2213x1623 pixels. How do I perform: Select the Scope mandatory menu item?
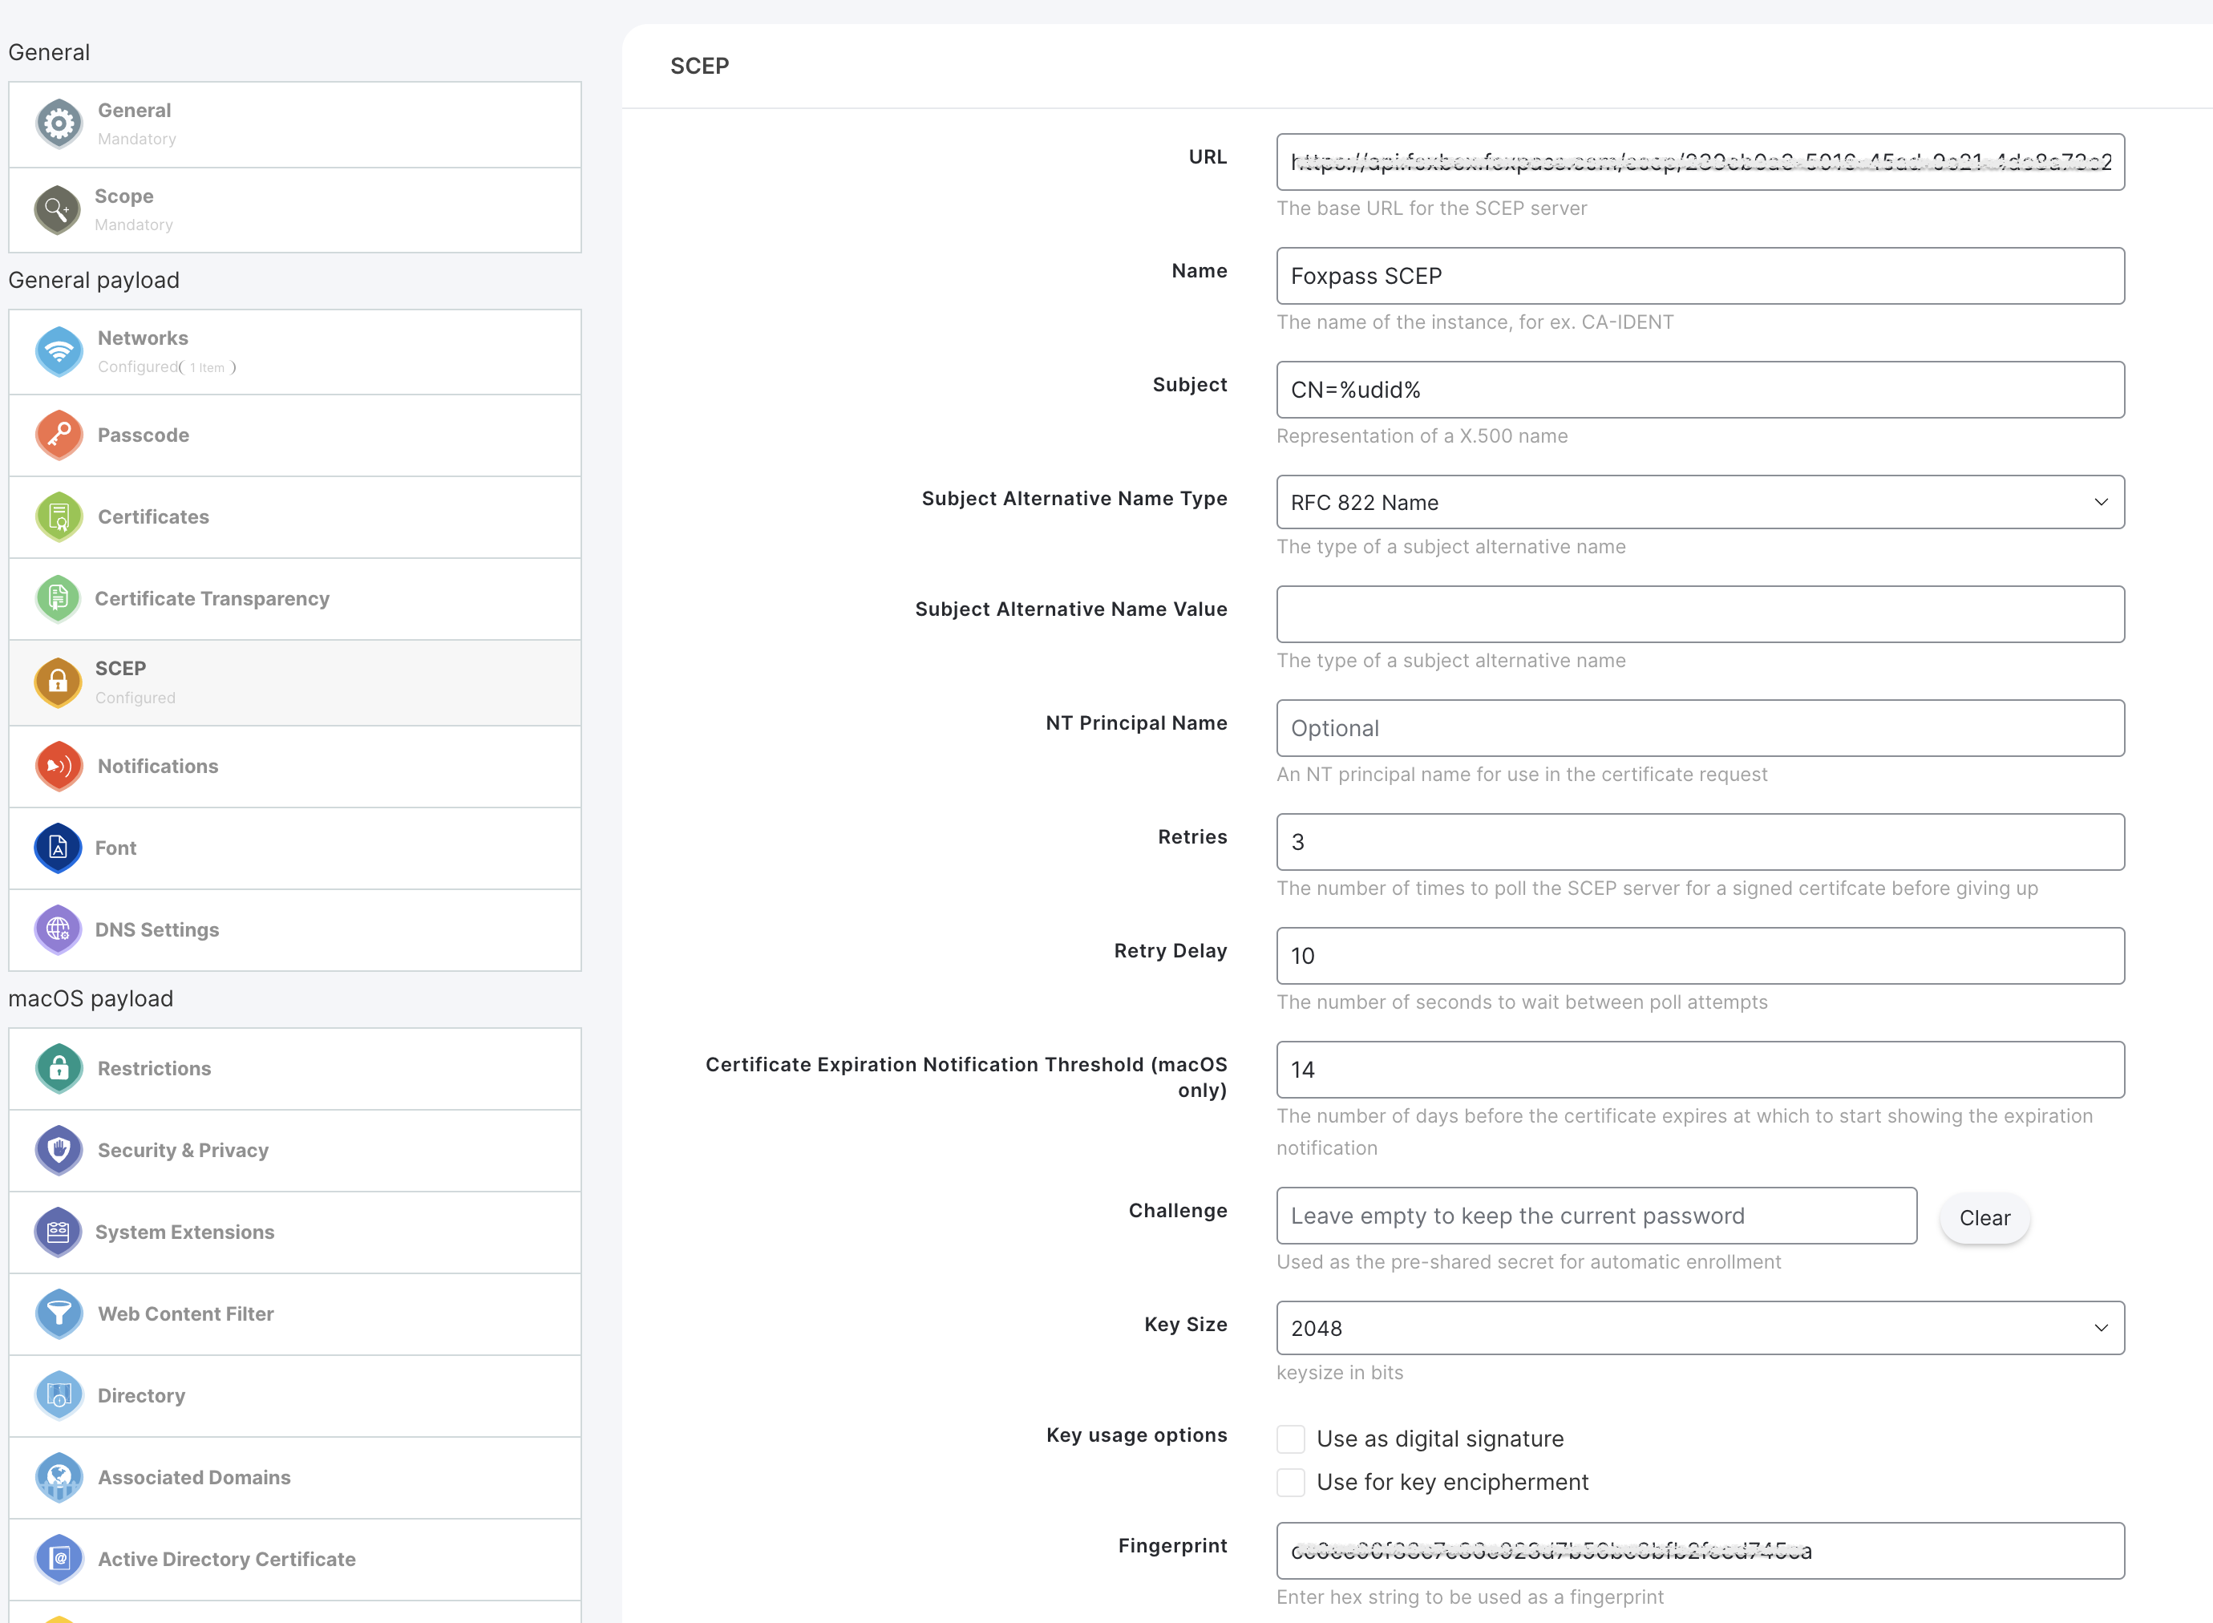[296, 208]
